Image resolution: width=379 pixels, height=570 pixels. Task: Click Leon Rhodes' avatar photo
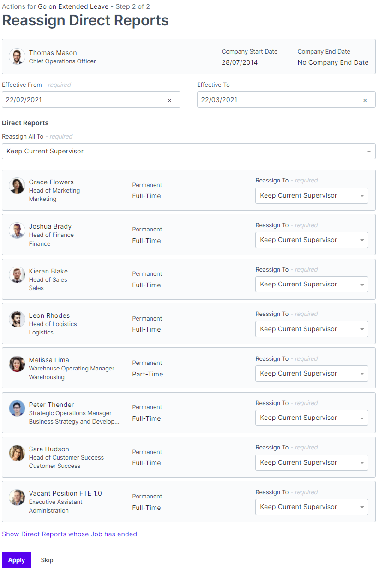click(17, 319)
